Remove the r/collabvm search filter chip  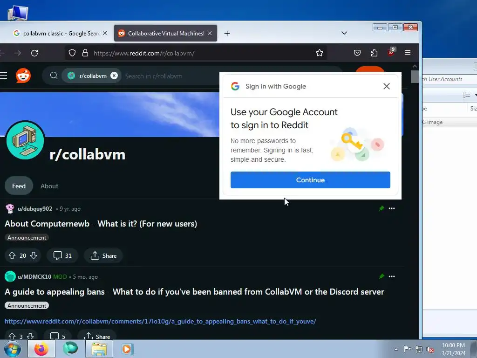(x=114, y=76)
